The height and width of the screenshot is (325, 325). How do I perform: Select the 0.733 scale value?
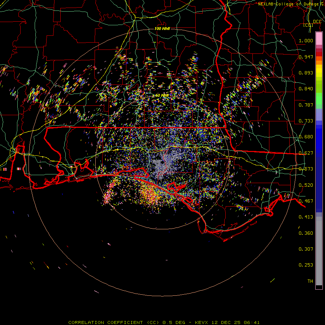coord(306,121)
